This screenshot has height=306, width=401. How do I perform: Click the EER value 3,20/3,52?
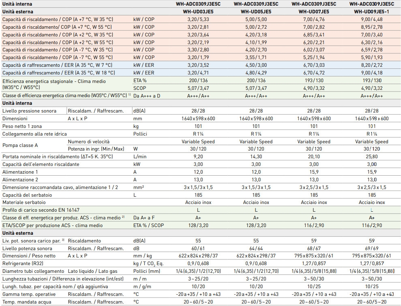click(x=198, y=65)
